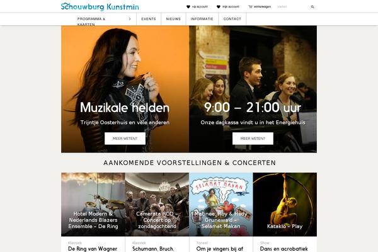Open the winkelwagen shopping cart icon
378x252 pixels.
pos(250,7)
